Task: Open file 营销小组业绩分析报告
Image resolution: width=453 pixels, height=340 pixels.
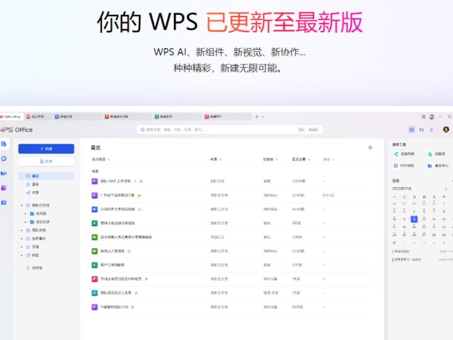Action: point(117,223)
